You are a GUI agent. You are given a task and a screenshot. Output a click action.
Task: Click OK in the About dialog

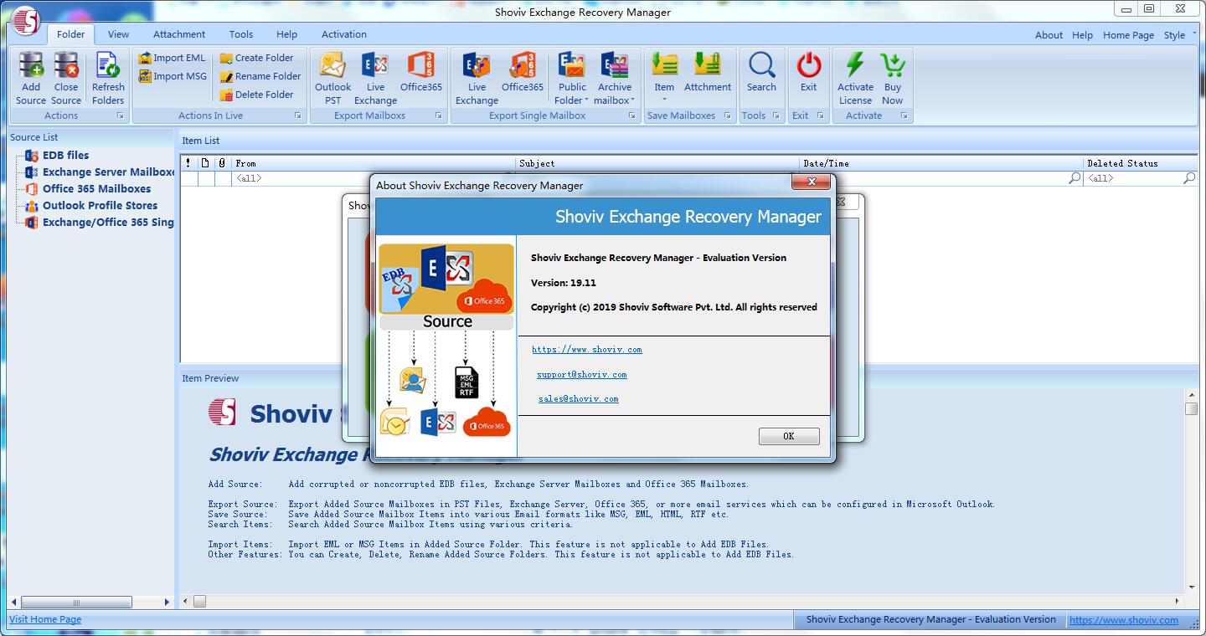789,436
